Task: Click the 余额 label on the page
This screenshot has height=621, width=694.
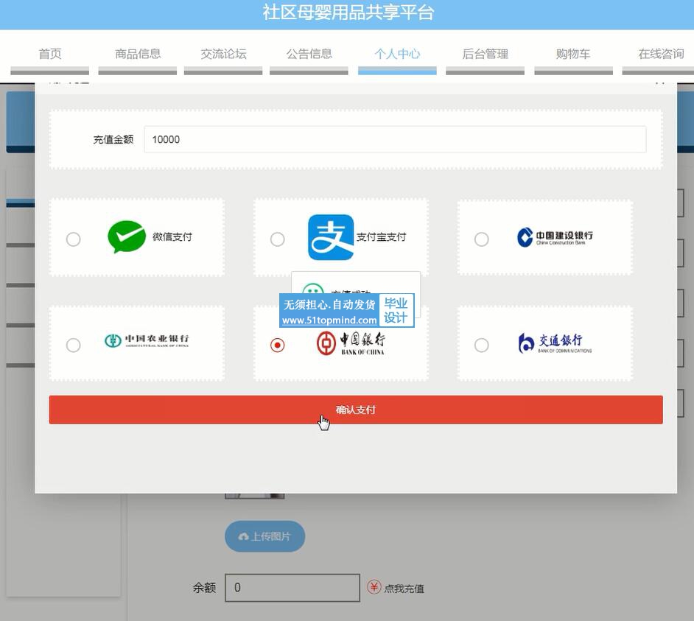Action: tap(205, 588)
